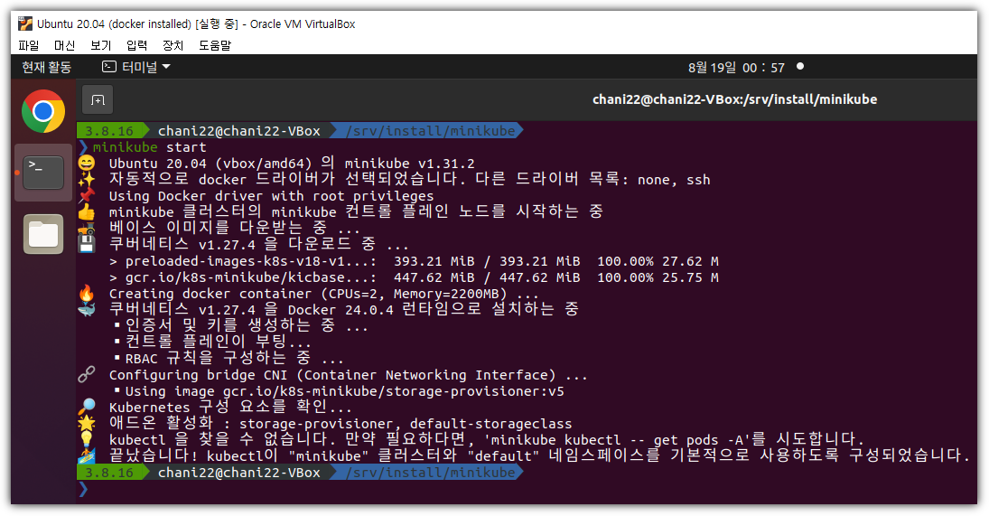The width and height of the screenshot is (989, 516).
Task: Open Google Chrome from the dock
Action: click(x=42, y=111)
